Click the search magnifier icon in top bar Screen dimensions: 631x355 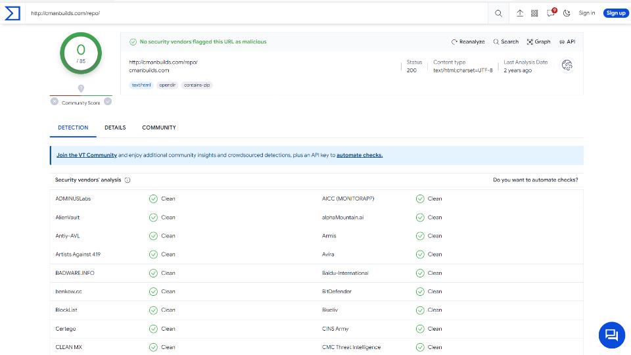click(498, 13)
